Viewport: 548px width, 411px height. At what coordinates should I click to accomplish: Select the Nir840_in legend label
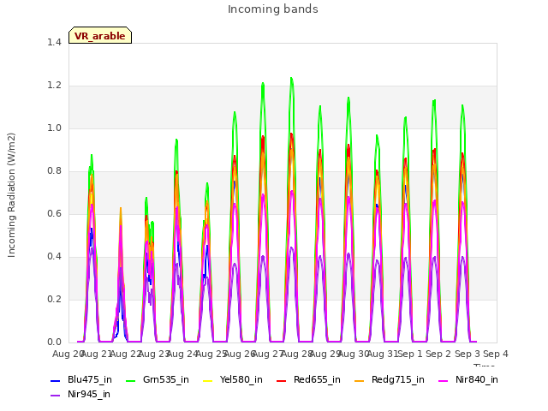pyautogui.click(x=477, y=380)
